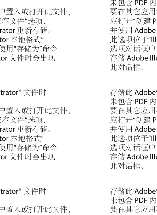Screen dimensions: 157x215
Task: Click the registered trademark symbol after 'trator' in middle paragraph
Action: tap(20, 91)
